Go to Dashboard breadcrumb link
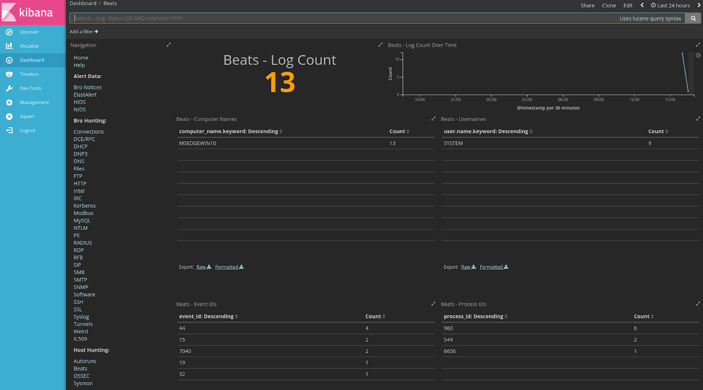This screenshot has height=390, width=703. tap(83, 4)
